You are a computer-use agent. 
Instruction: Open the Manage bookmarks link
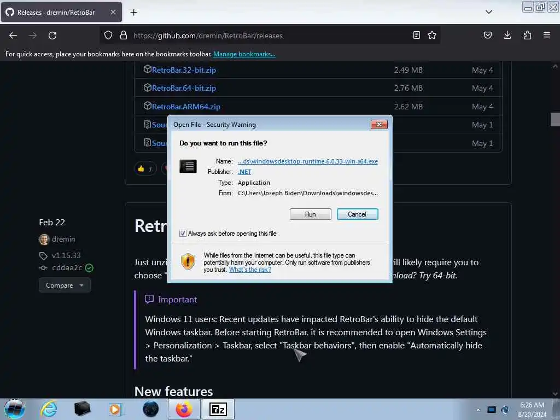(244, 54)
